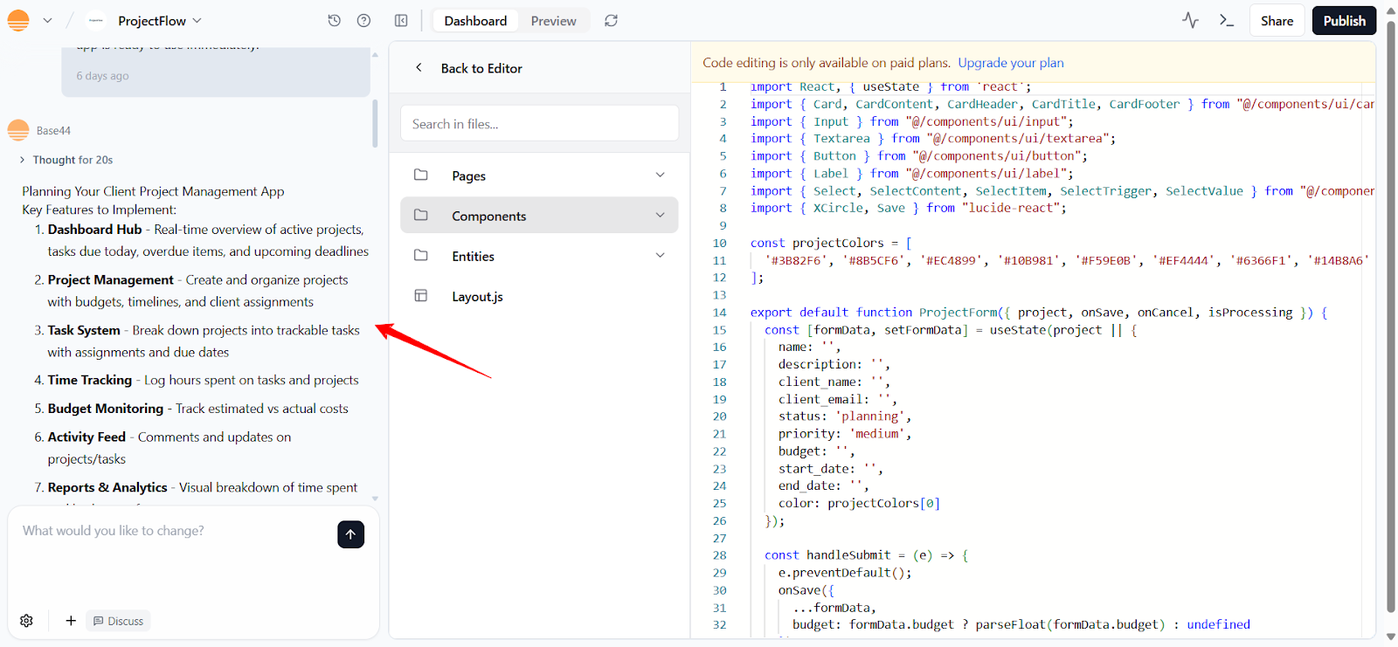Click the plus attachment icon
This screenshot has height=647, width=1398.
click(71, 621)
